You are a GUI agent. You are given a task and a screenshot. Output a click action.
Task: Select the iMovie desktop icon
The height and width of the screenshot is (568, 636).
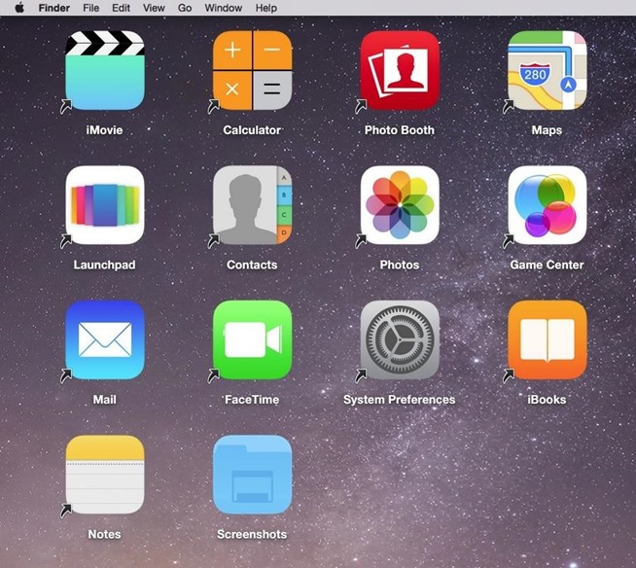105,71
